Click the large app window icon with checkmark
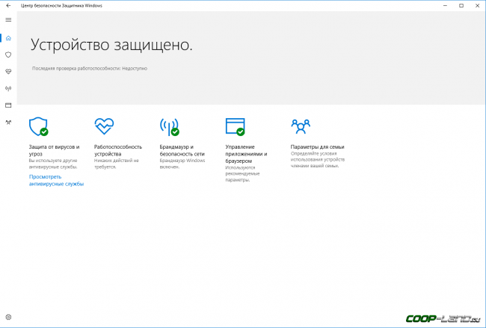 (x=236, y=127)
